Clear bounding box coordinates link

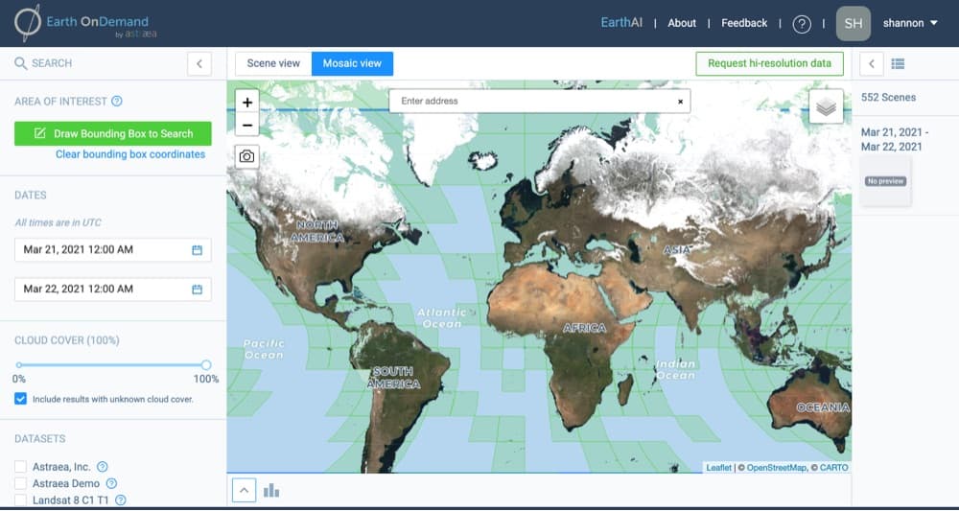(x=130, y=154)
